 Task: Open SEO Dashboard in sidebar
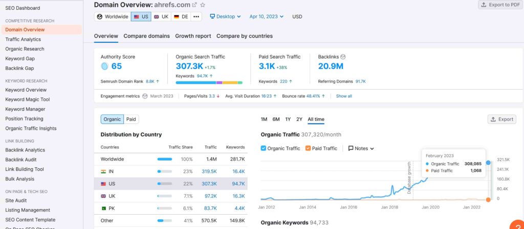click(23, 8)
